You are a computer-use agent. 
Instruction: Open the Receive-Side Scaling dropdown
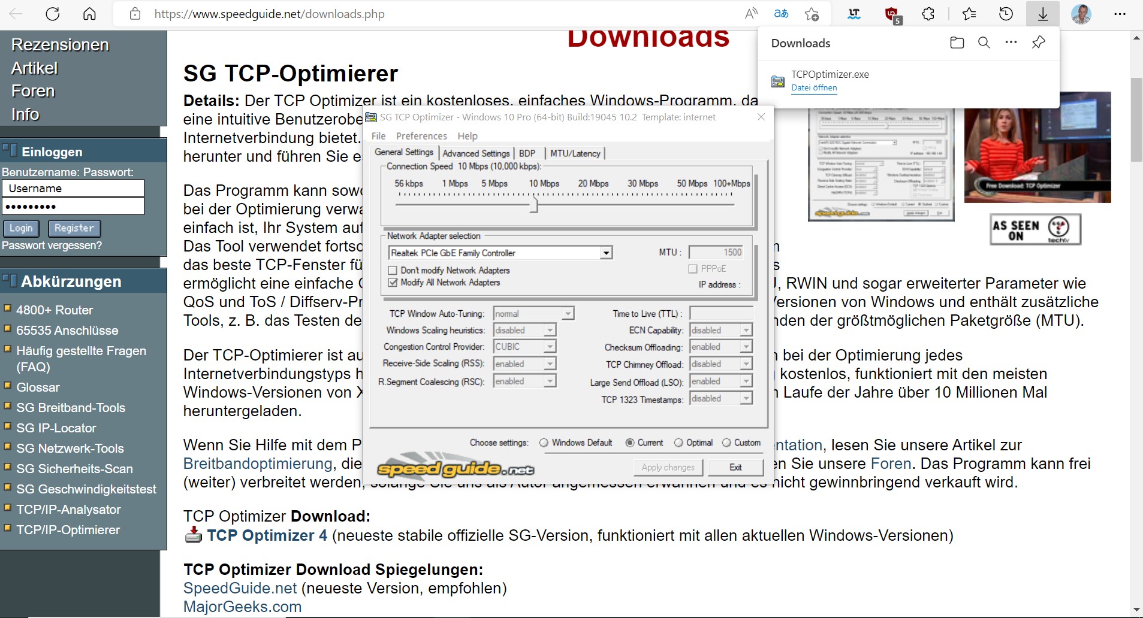tap(550, 364)
